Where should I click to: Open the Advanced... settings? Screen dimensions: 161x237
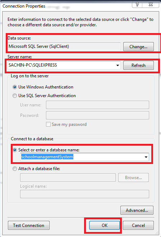(137, 210)
